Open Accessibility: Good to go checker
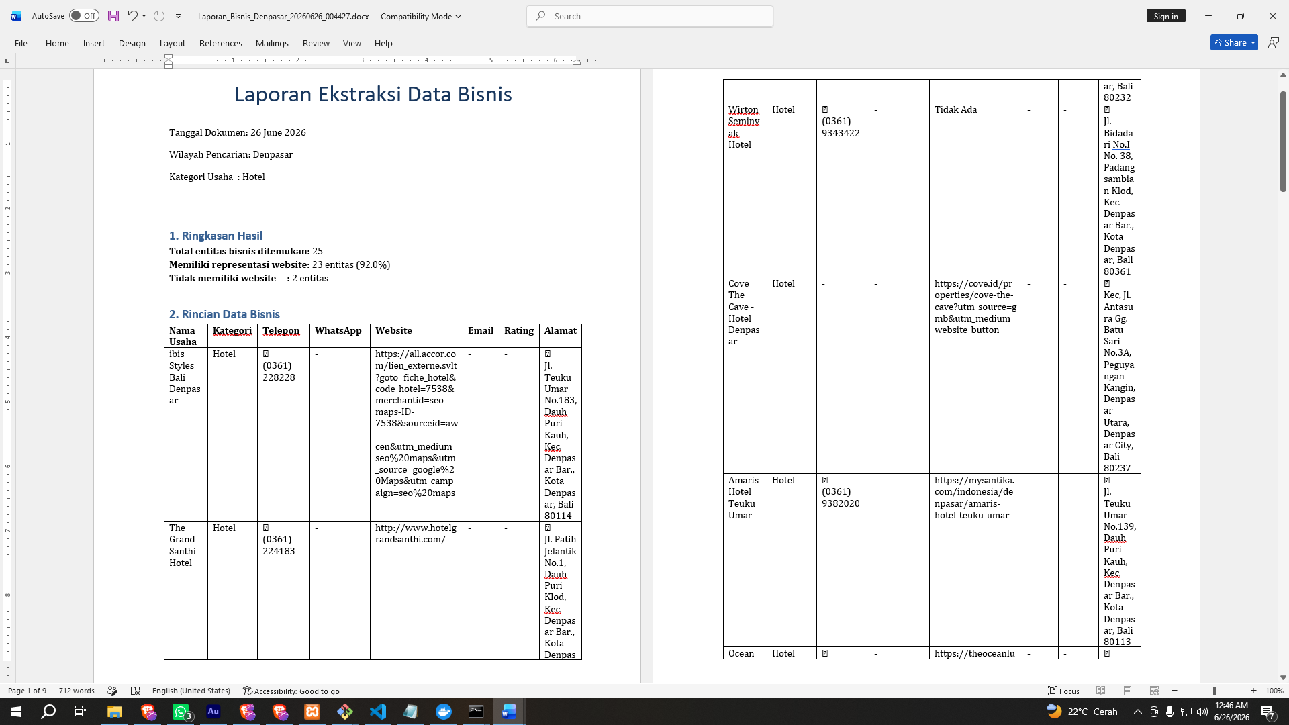This screenshot has height=725, width=1289. pyautogui.click(x=291, y=691)
